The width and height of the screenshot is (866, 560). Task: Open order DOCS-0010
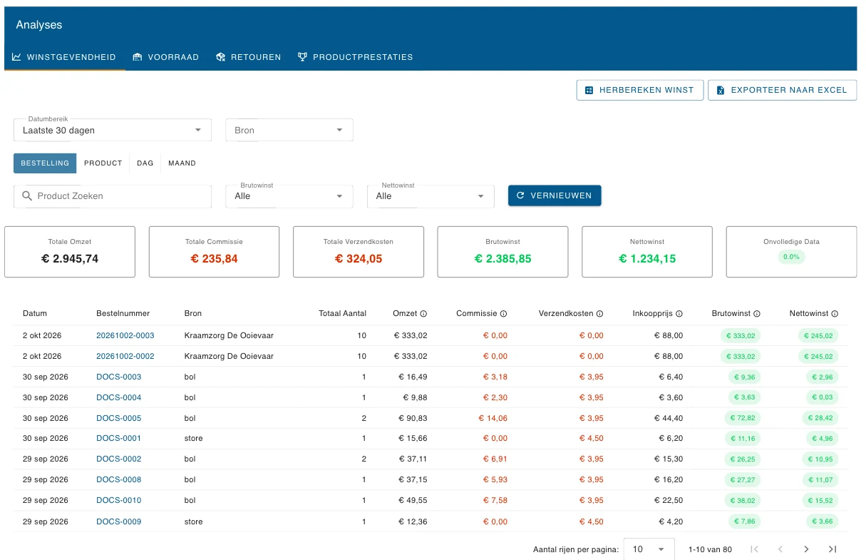tap(119, 501)
